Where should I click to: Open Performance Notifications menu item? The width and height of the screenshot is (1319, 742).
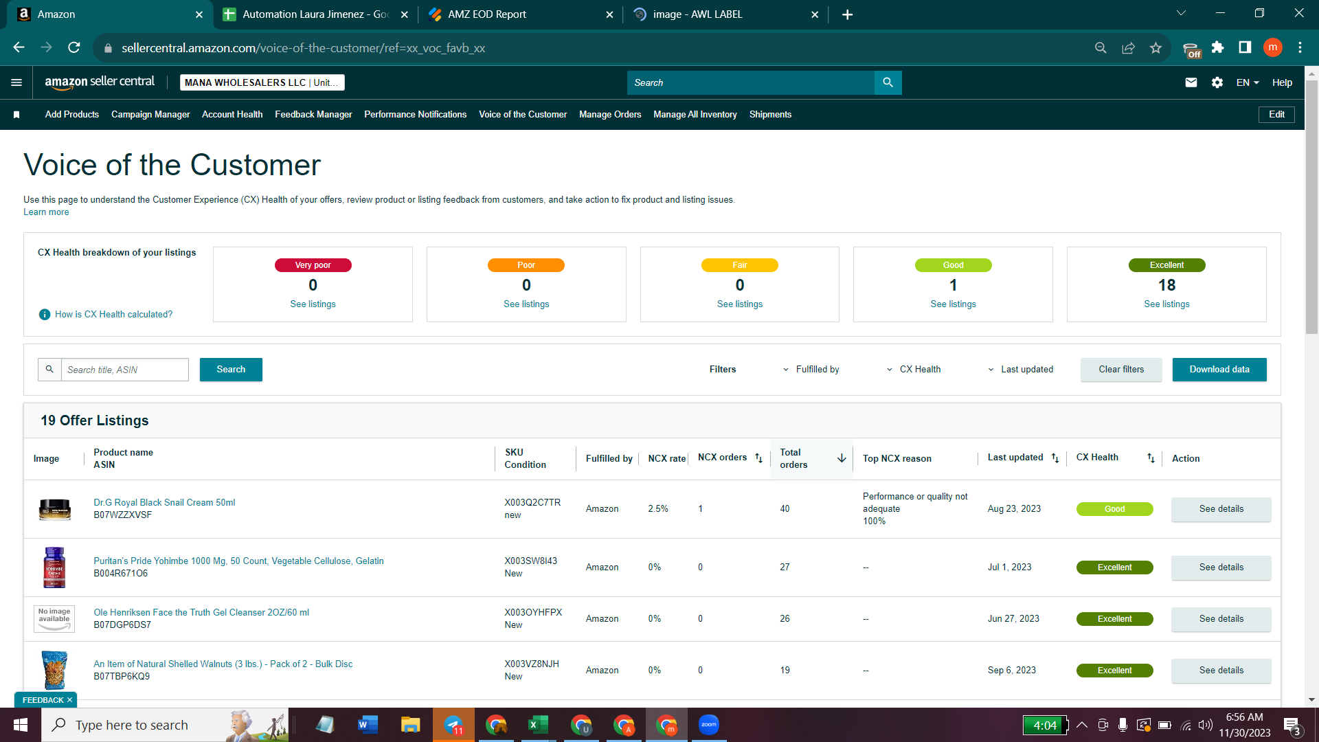point(415,115)
